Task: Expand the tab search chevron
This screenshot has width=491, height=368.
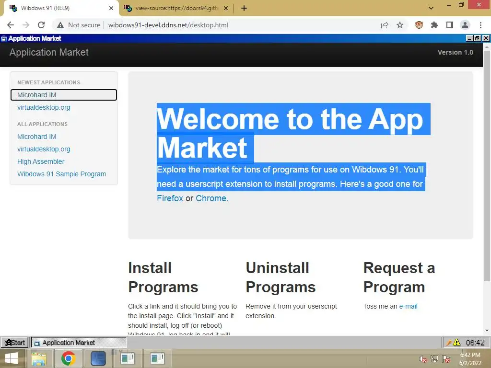Action: [431, 8]
